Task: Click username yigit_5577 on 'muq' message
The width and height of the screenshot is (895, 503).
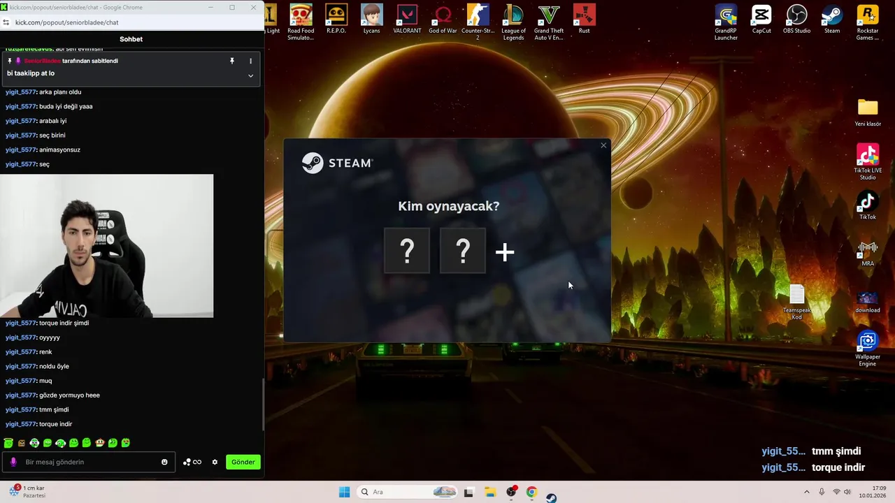Action: click(x=20, y=381)
